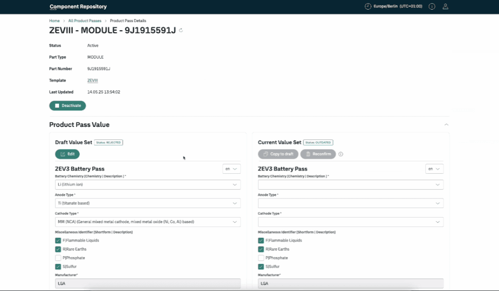This screenshot has width=499, height=291.
Task: Click the info icon in top header
Action: [x=432, y=6]
